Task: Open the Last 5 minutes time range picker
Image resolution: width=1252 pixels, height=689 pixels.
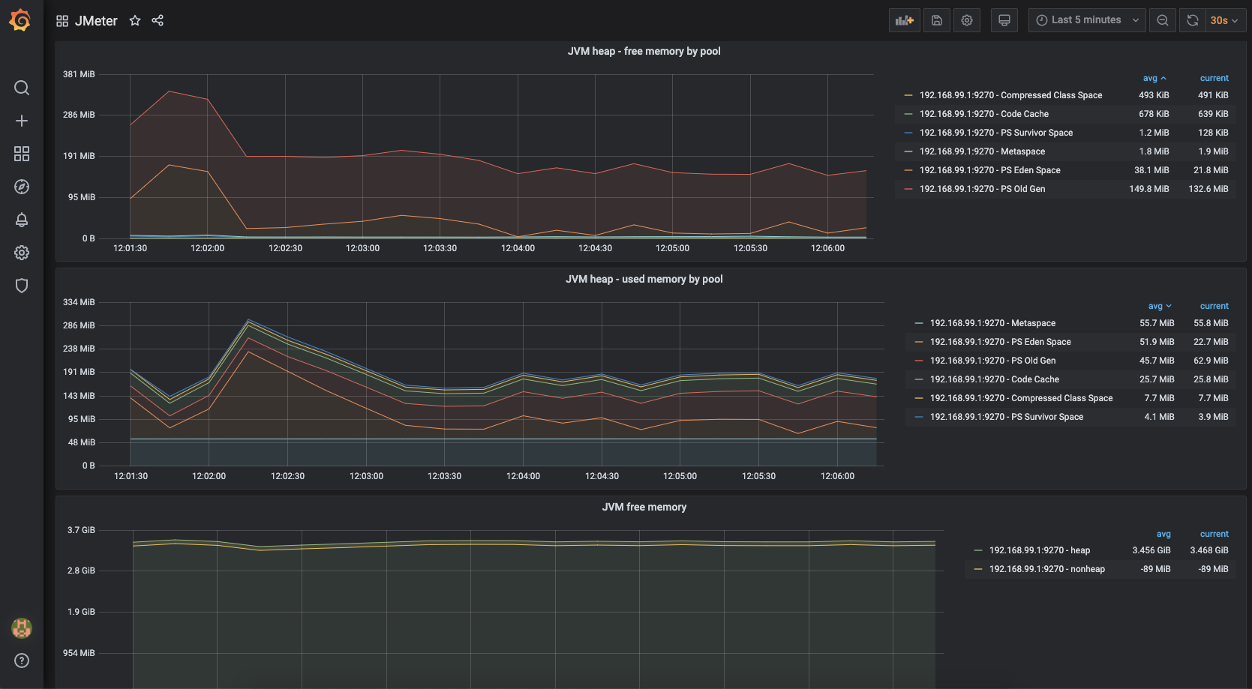Action: pyautogui.click(x=1088, y=20)
